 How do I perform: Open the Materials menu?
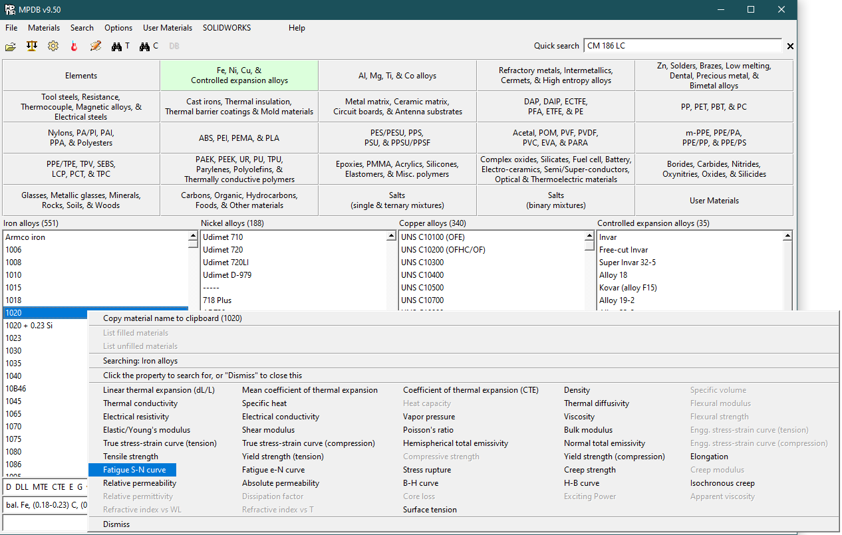click(44, 28)
